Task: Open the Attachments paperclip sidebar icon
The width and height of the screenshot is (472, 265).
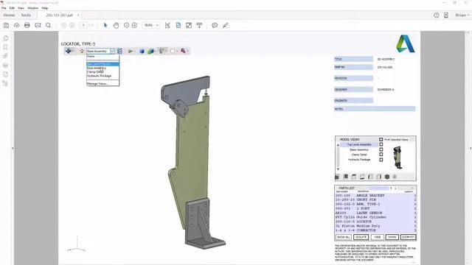Action: point(5,56)
